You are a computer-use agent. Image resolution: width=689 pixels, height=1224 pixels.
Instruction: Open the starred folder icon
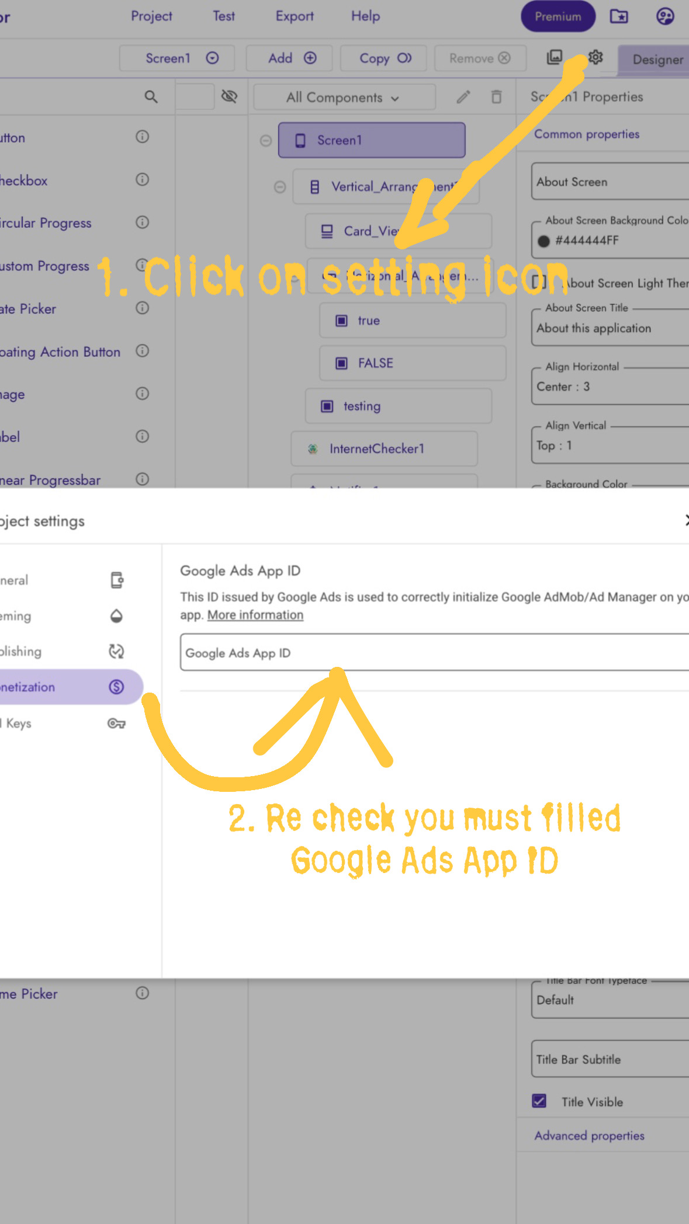point(619,16)
